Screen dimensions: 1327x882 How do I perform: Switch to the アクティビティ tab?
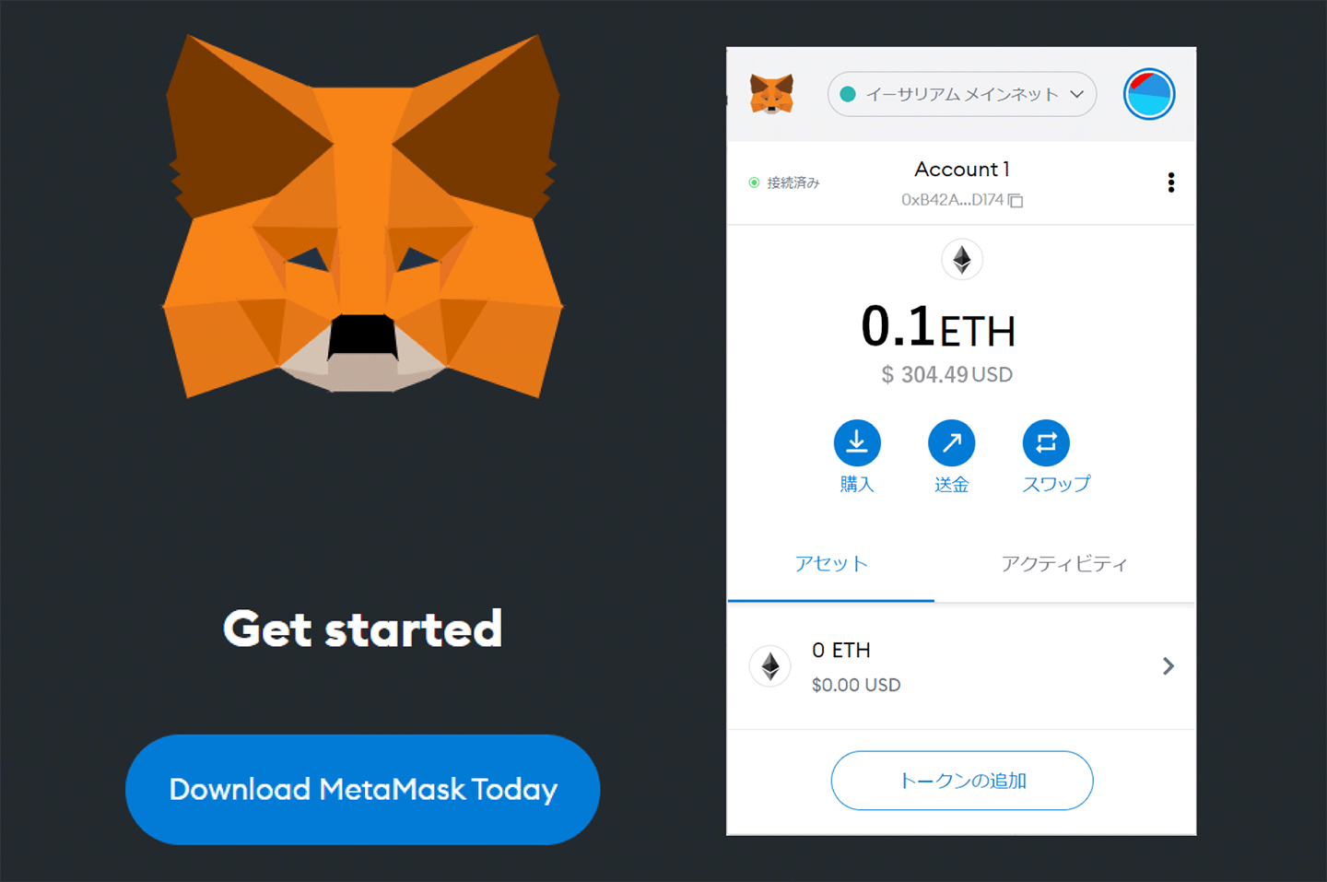coord(1064,564)
